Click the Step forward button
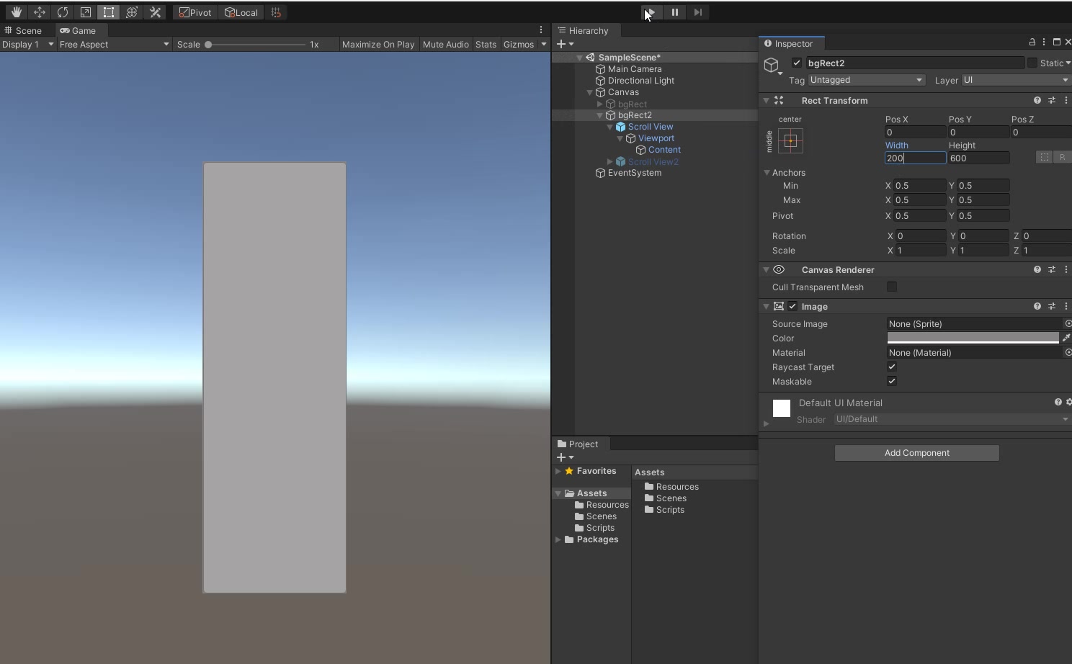 [x=697, y=12]
